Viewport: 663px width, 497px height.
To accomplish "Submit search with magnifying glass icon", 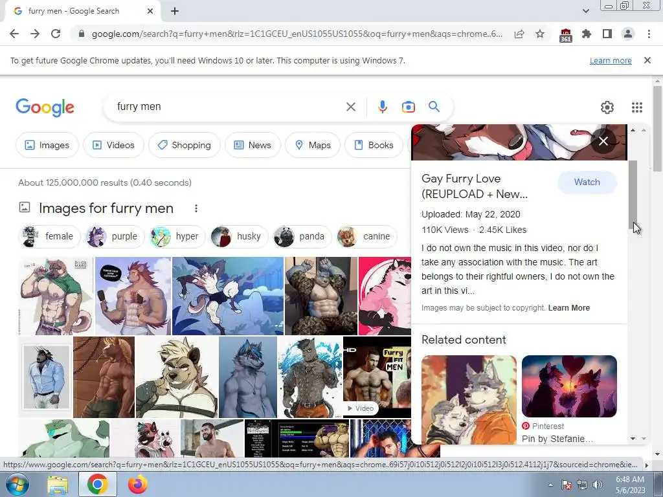I will click(434, 107).
